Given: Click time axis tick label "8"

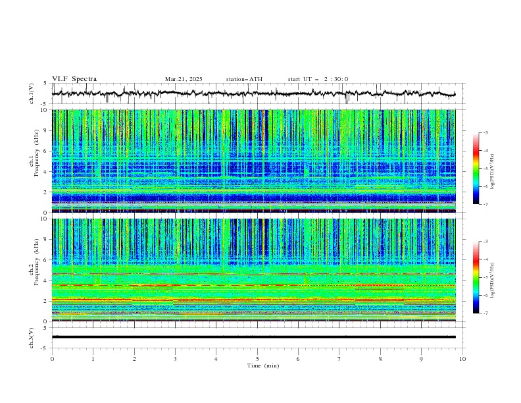Looking at the screenshot, I should pyautogui.click(x=380, y=359).
